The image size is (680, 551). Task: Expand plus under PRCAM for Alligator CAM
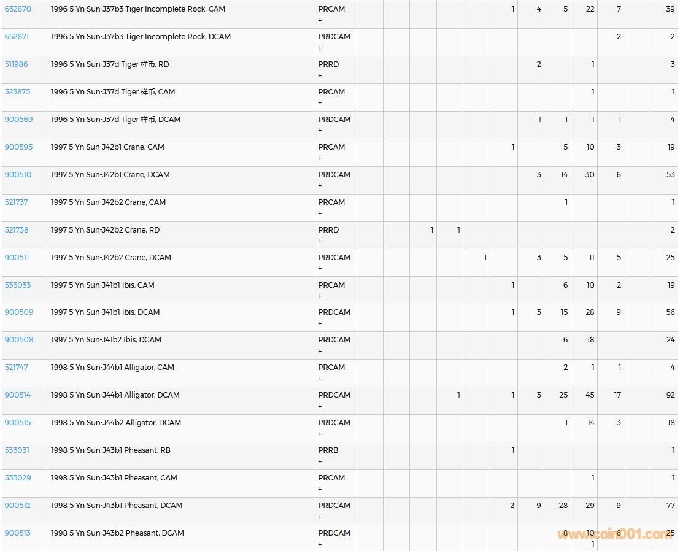(320, 379)
